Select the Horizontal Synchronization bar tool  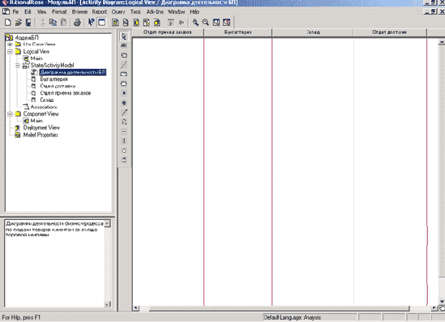[x=124, y=131]
